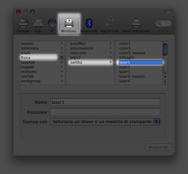Click the Aggiungi button
This screenshot has height=174, width=188.
(159, 147)
